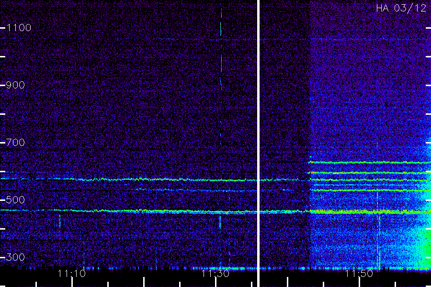Click the 11:10 time axis label
The height and width of the screenshot is (287, 431).
tap(72, 274)
